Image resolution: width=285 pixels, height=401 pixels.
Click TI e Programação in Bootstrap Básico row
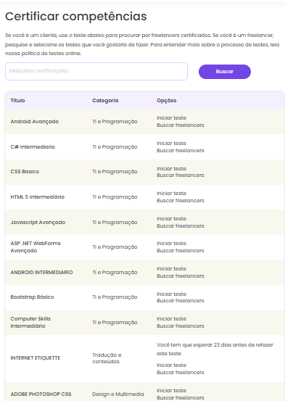(x=115, y=297)
